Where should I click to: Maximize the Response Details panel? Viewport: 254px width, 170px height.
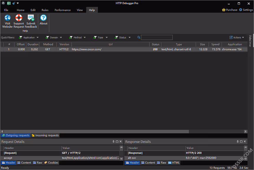[241, 141]
